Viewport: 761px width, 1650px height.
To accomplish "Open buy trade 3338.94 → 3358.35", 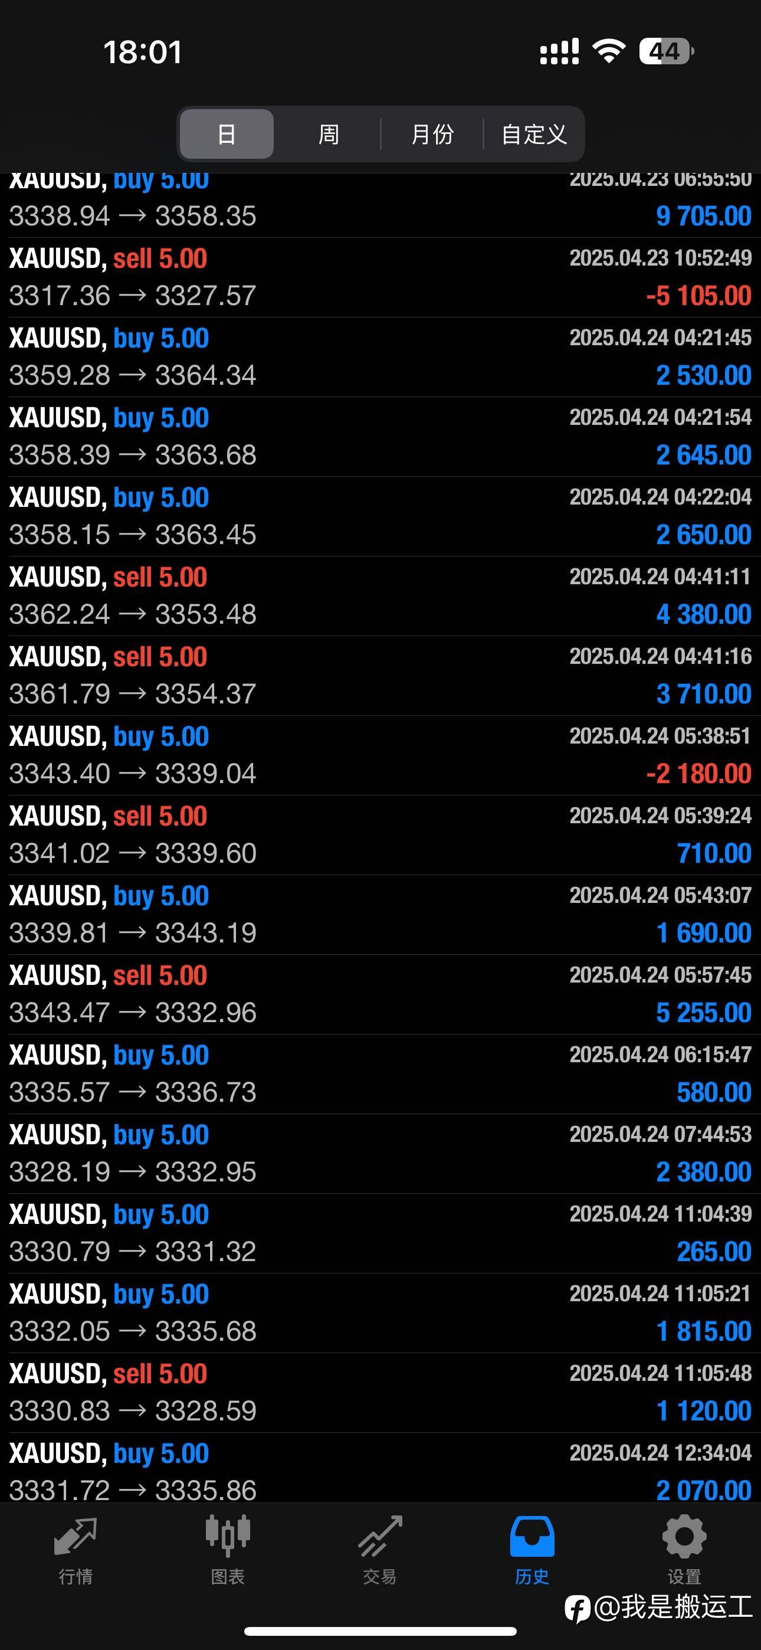I will (x=380, y=205).
